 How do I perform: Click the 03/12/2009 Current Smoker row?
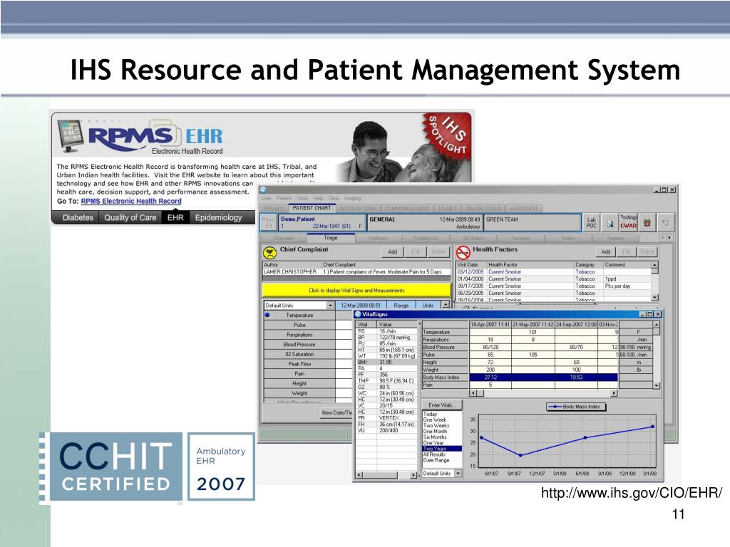[553, 271]
